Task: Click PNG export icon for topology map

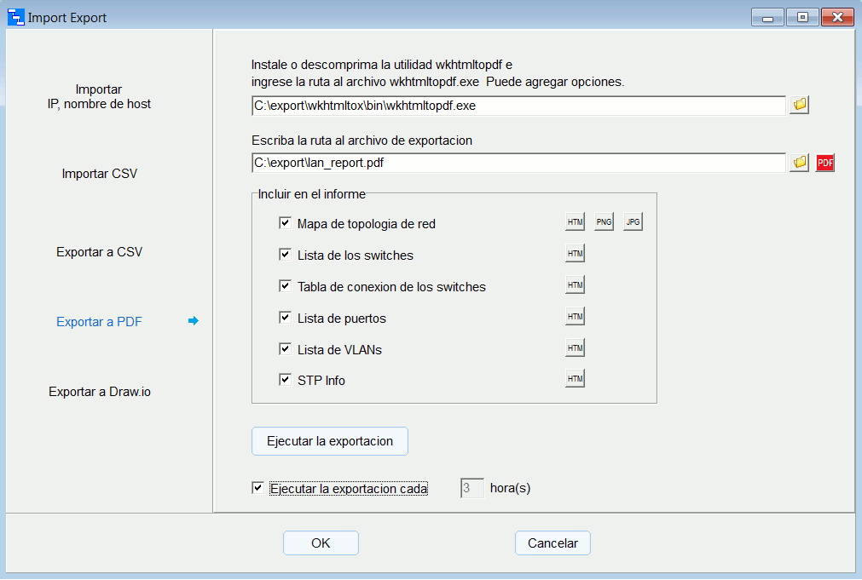Action: (x=604, y=222)
